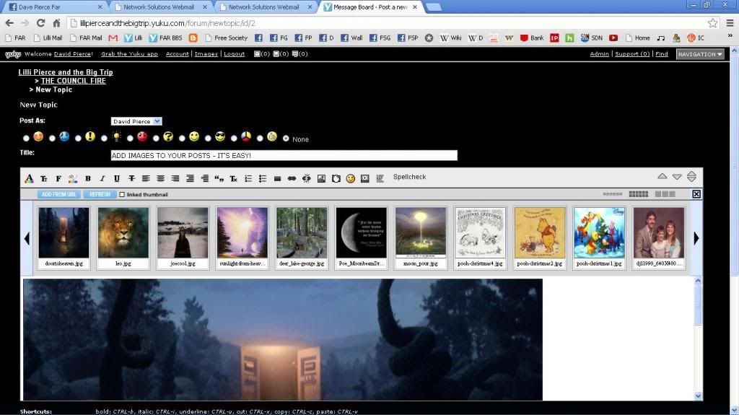Show previous images with the left arrow
The image size is (739, 415).
(x=27, y=238)
